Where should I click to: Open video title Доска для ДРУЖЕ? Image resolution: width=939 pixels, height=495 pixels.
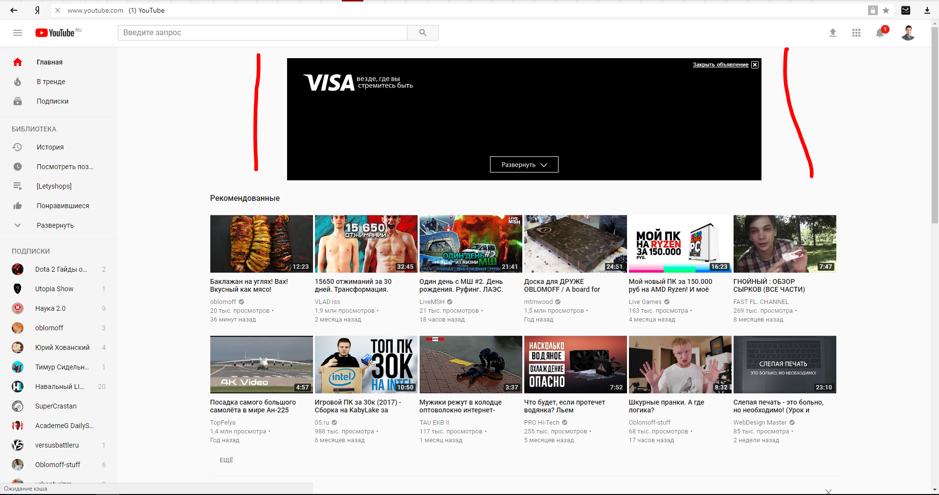point(562,285)
